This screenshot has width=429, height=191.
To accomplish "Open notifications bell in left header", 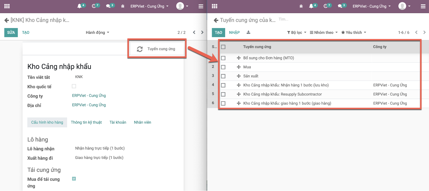I will pos(80,6).
